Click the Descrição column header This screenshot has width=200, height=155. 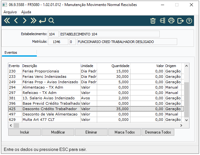pyautogui.click(x=51, y=66)
